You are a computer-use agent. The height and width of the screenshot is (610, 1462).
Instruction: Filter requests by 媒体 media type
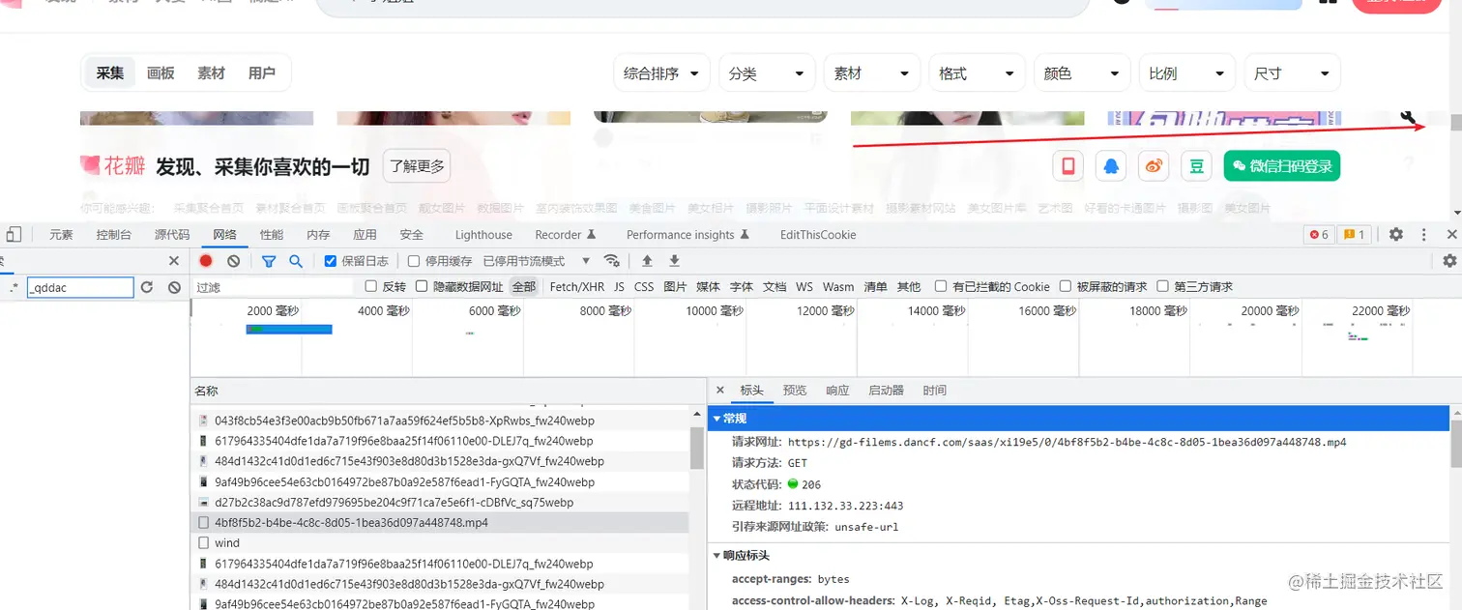tap(708, 287)
